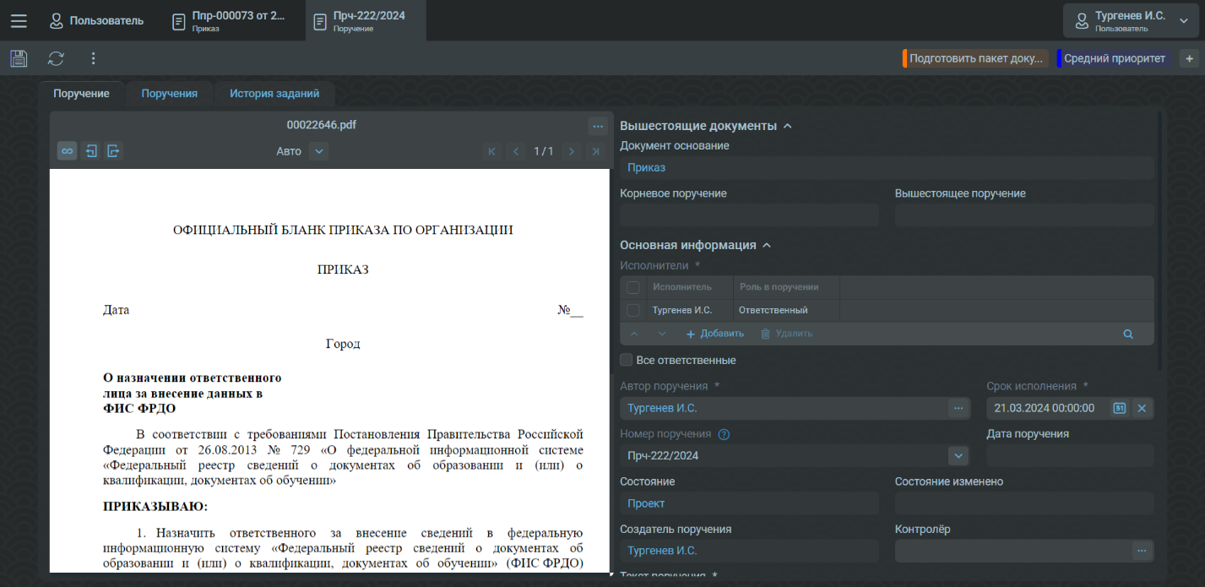Screen dimensions: 1205x587
Task: Click the save diskette icon
Action: tap(19, 58)
